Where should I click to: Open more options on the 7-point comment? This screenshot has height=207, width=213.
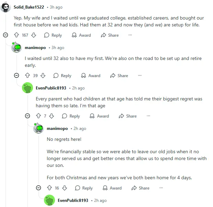[148, 116]
